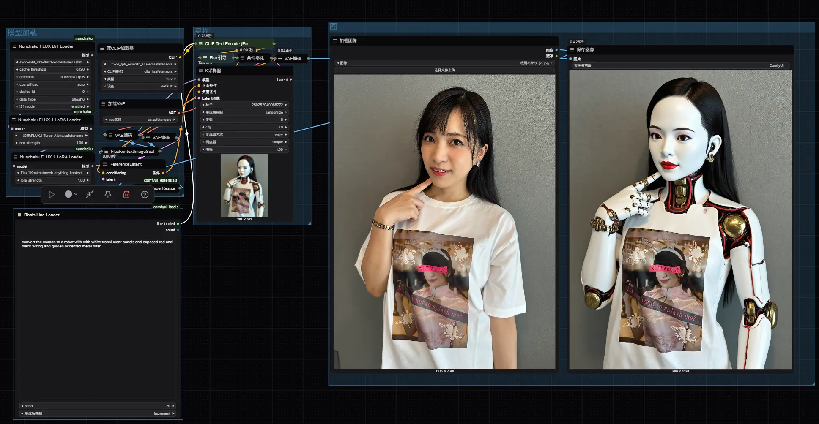Open the 采样器名称 euler dropdown
This screenshot has height=424, width=819.
click(x=244, y=135)
